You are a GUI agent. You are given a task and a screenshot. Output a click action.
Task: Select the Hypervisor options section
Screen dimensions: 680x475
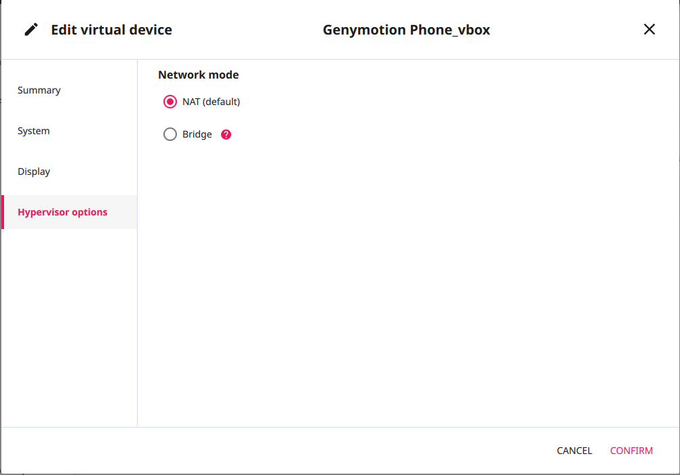(x=62, y=212)
